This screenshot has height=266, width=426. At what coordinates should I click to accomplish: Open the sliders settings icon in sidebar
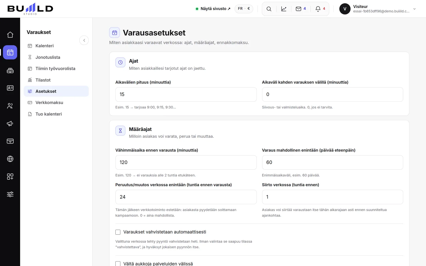pyautogui.click(x=10, y=194)
